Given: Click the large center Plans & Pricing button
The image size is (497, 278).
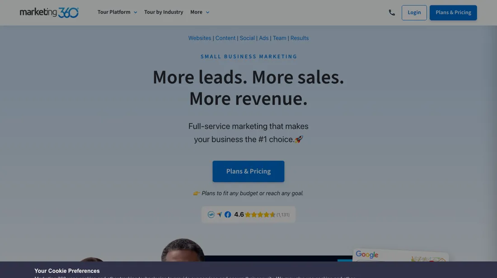Looking at the screenshot, I should 248,171.
